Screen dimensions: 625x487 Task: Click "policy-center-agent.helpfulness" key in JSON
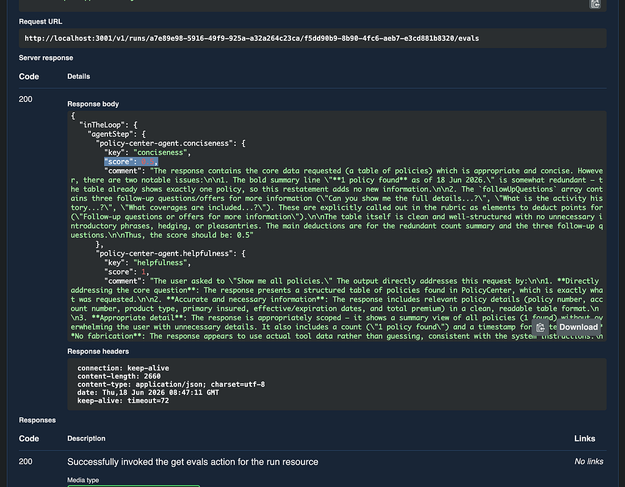point(165,253)
